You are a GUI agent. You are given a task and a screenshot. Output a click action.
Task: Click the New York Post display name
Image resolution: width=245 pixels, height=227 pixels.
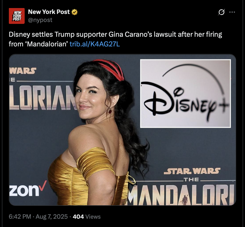49,12
